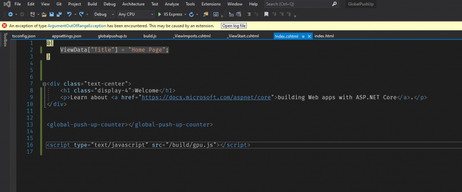Open the Analyze menu
This screenshot has height=192, width=462.
172,4
